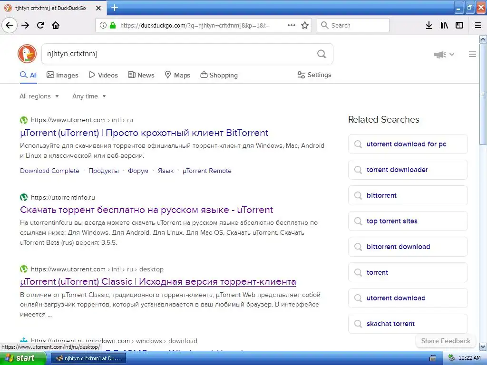Viewport: 487px width, 365px height.
Task: Bookmark this page with the star
Action: (305, 25)
